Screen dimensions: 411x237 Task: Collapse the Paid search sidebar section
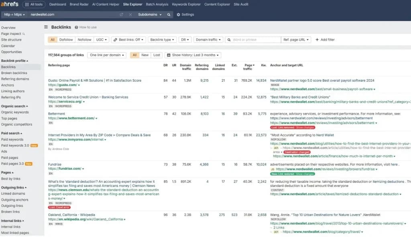pos(12,133)
